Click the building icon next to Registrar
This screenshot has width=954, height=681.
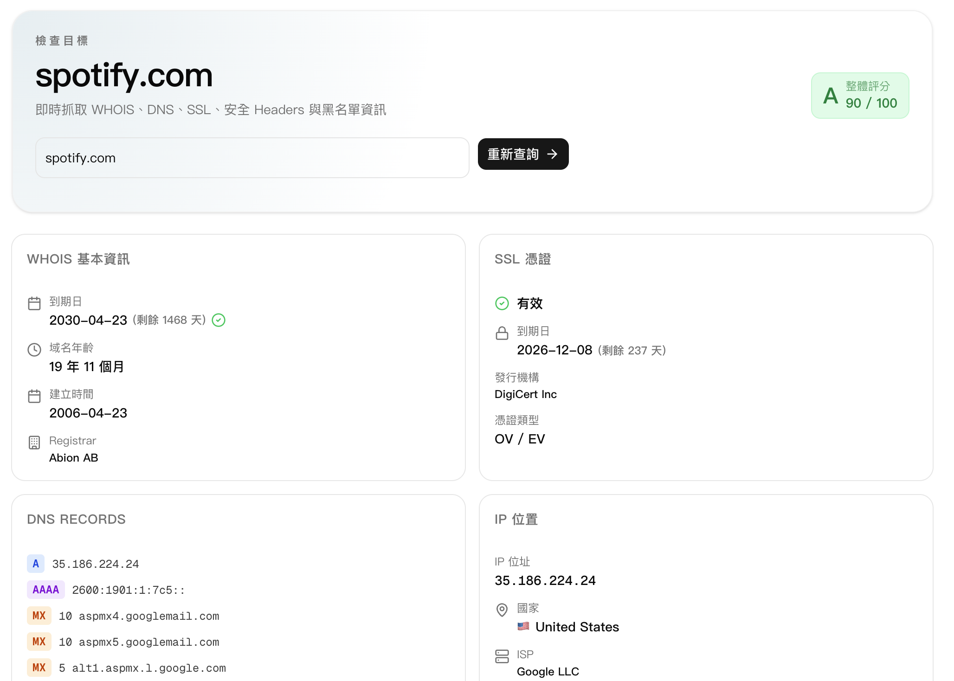34,443
